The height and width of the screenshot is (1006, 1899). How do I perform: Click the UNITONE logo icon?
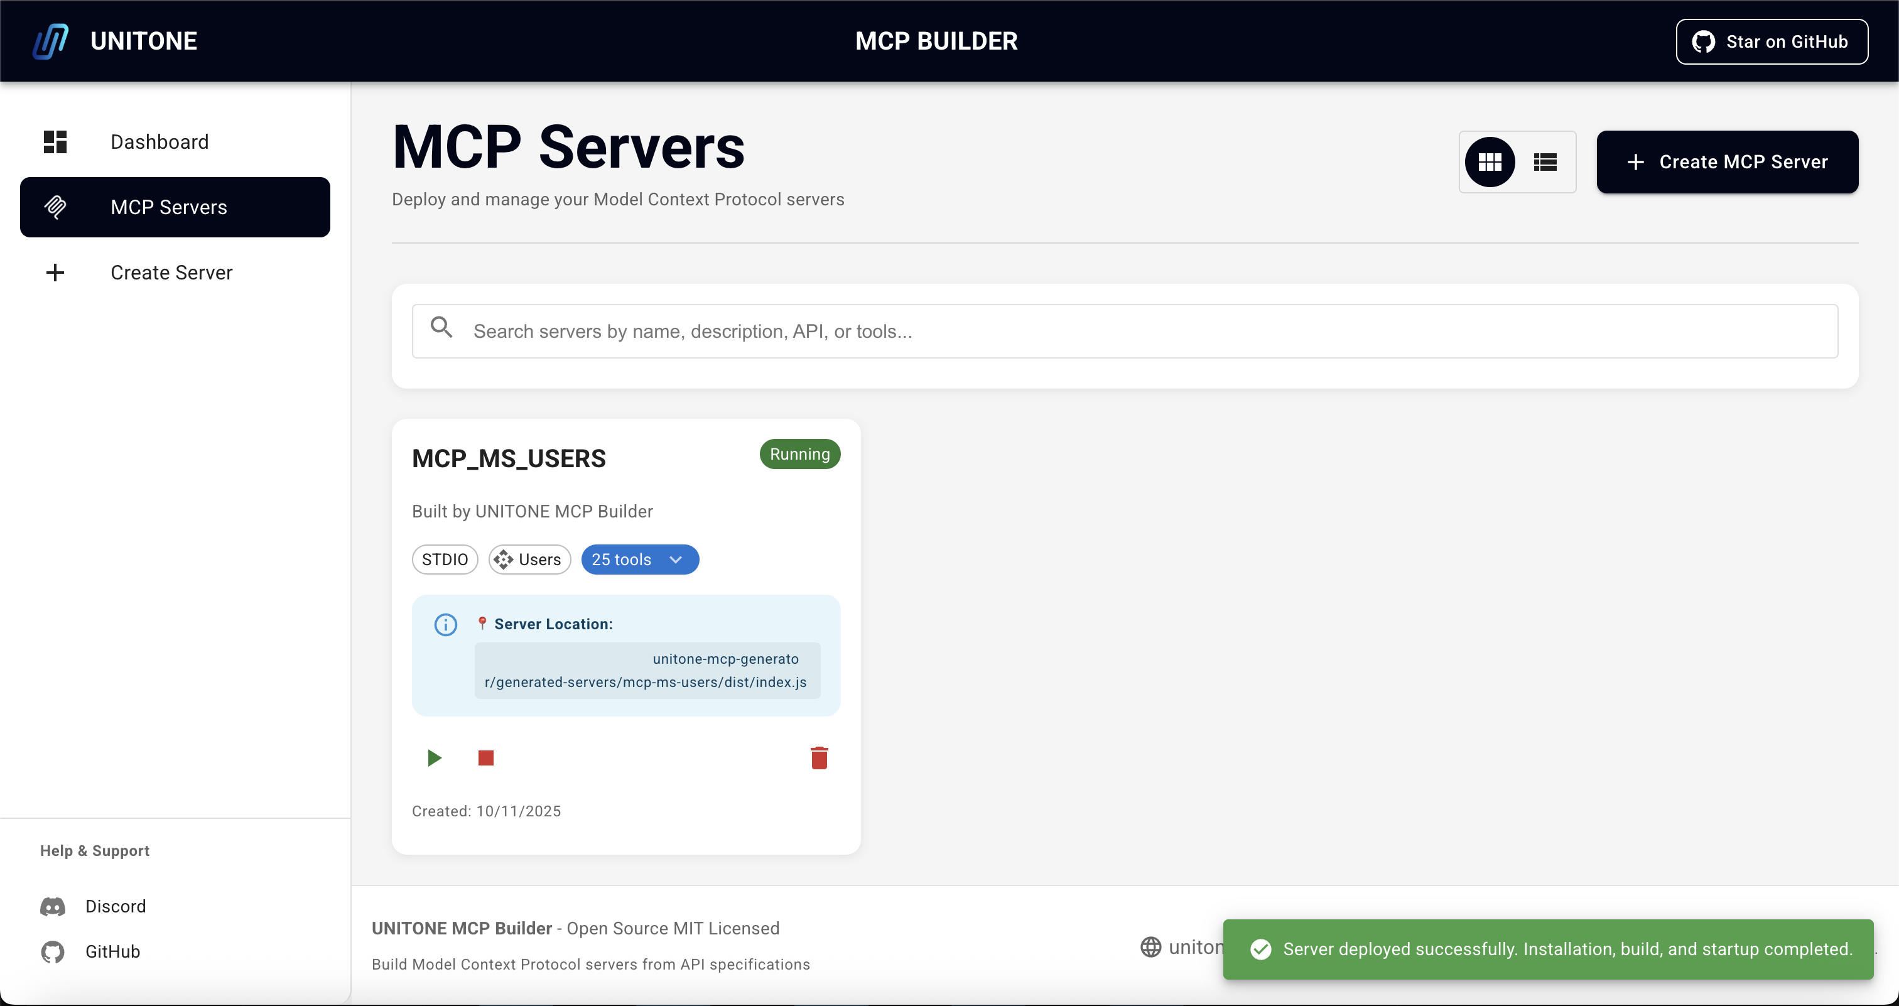(x=51, y=41)
